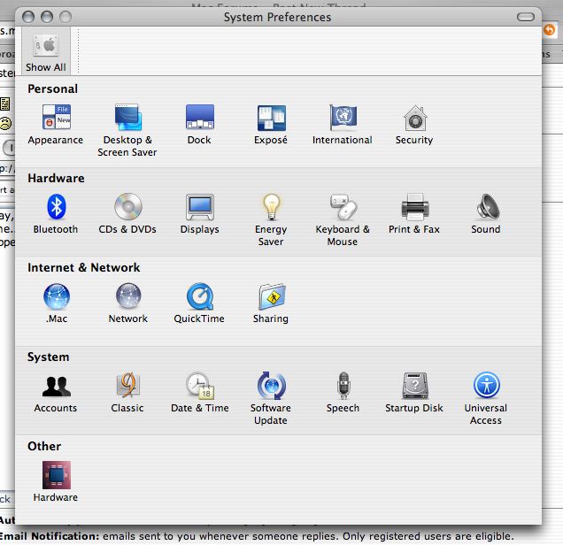The image size is (563, 545).
Task: Open the Dock preference pane
Action: (x=200, y=125)
